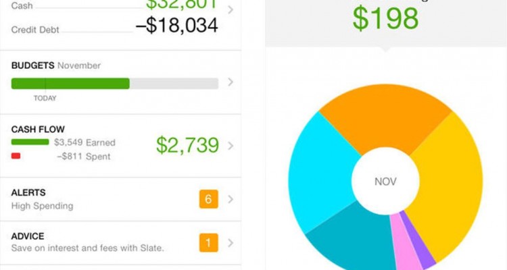Expand the Budgets row using its chevron
Screen dimensions: 507x270
tap(231, 82)
